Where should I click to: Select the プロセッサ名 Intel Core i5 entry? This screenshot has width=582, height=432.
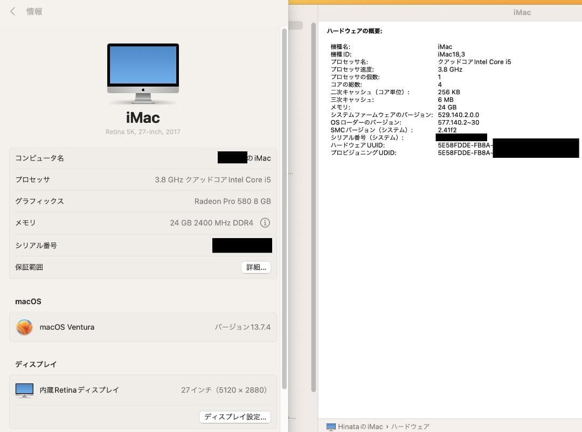474,61
